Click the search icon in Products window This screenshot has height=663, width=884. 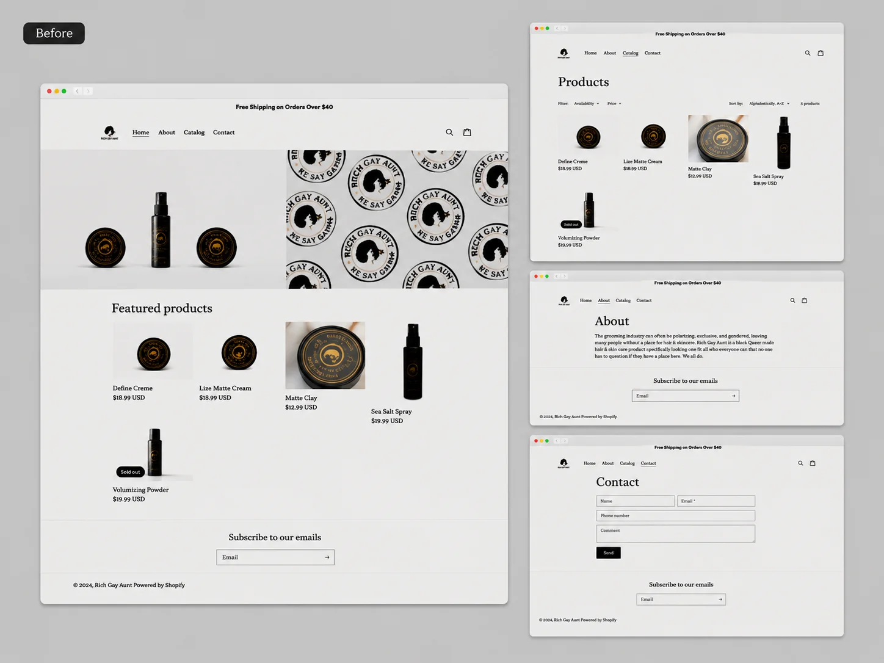point(808,53)
